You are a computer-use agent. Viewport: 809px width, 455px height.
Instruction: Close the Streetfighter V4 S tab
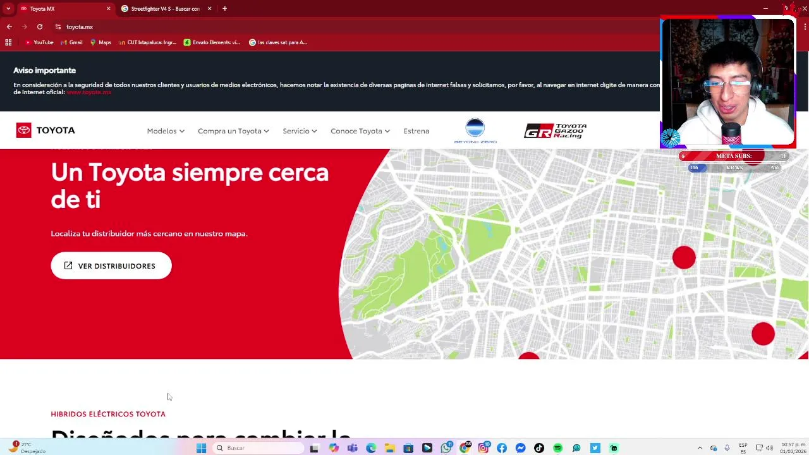(x=209, y=8)
